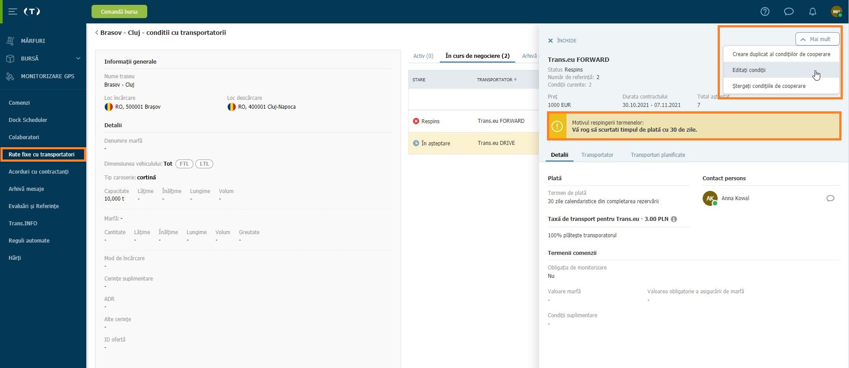This screenshot has height=368, width=849.
Task: Select Ștergeți condițiile de cooperare
Action: [x=781, y=86]
